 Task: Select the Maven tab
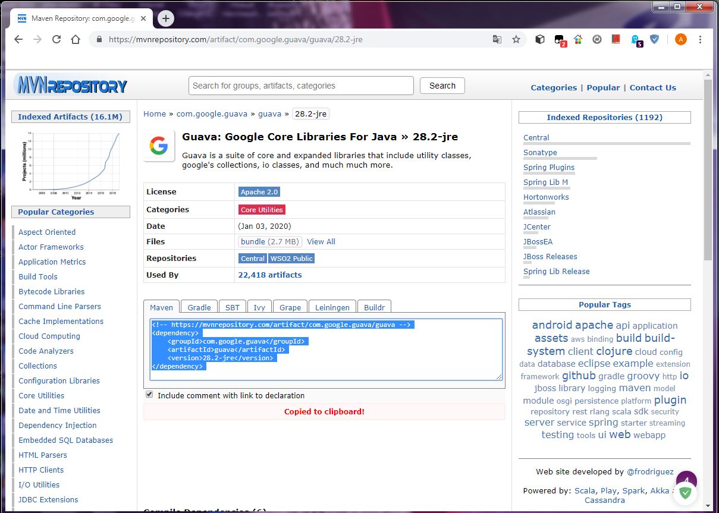[161, 307]
